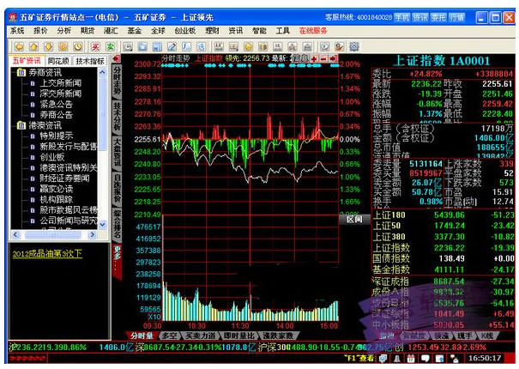Click the back arrow toolbar icon
Screen dimensions: 519x369
tap(19, 46)
